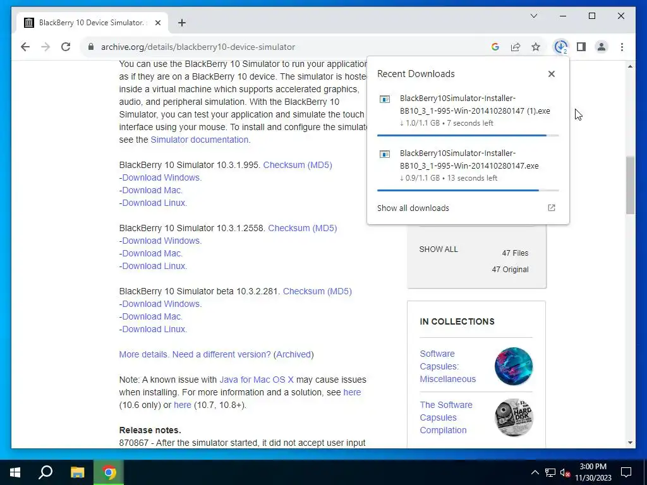647x485 pixels.
Task: Click Show all downloads
Action: tap(413, 208)
